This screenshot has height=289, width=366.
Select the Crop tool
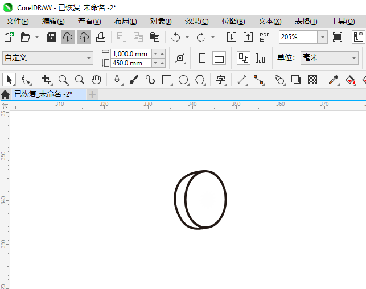click(47, 80)
